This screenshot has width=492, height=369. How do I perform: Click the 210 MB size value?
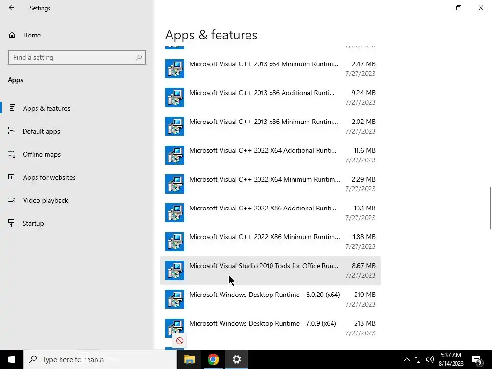click(x=365, y=295)
